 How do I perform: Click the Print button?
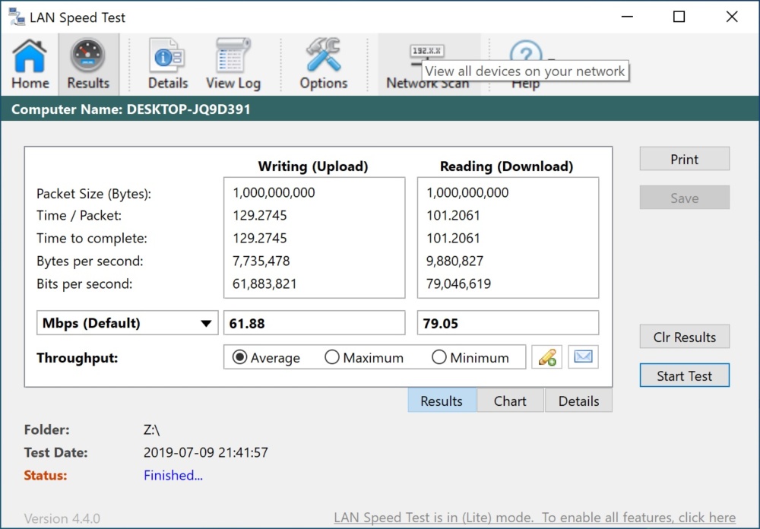tap(685, 159)
